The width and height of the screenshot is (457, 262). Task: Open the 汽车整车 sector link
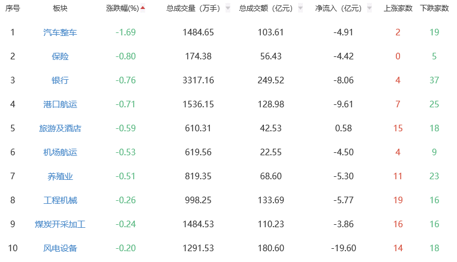click(x=60, y=32)
